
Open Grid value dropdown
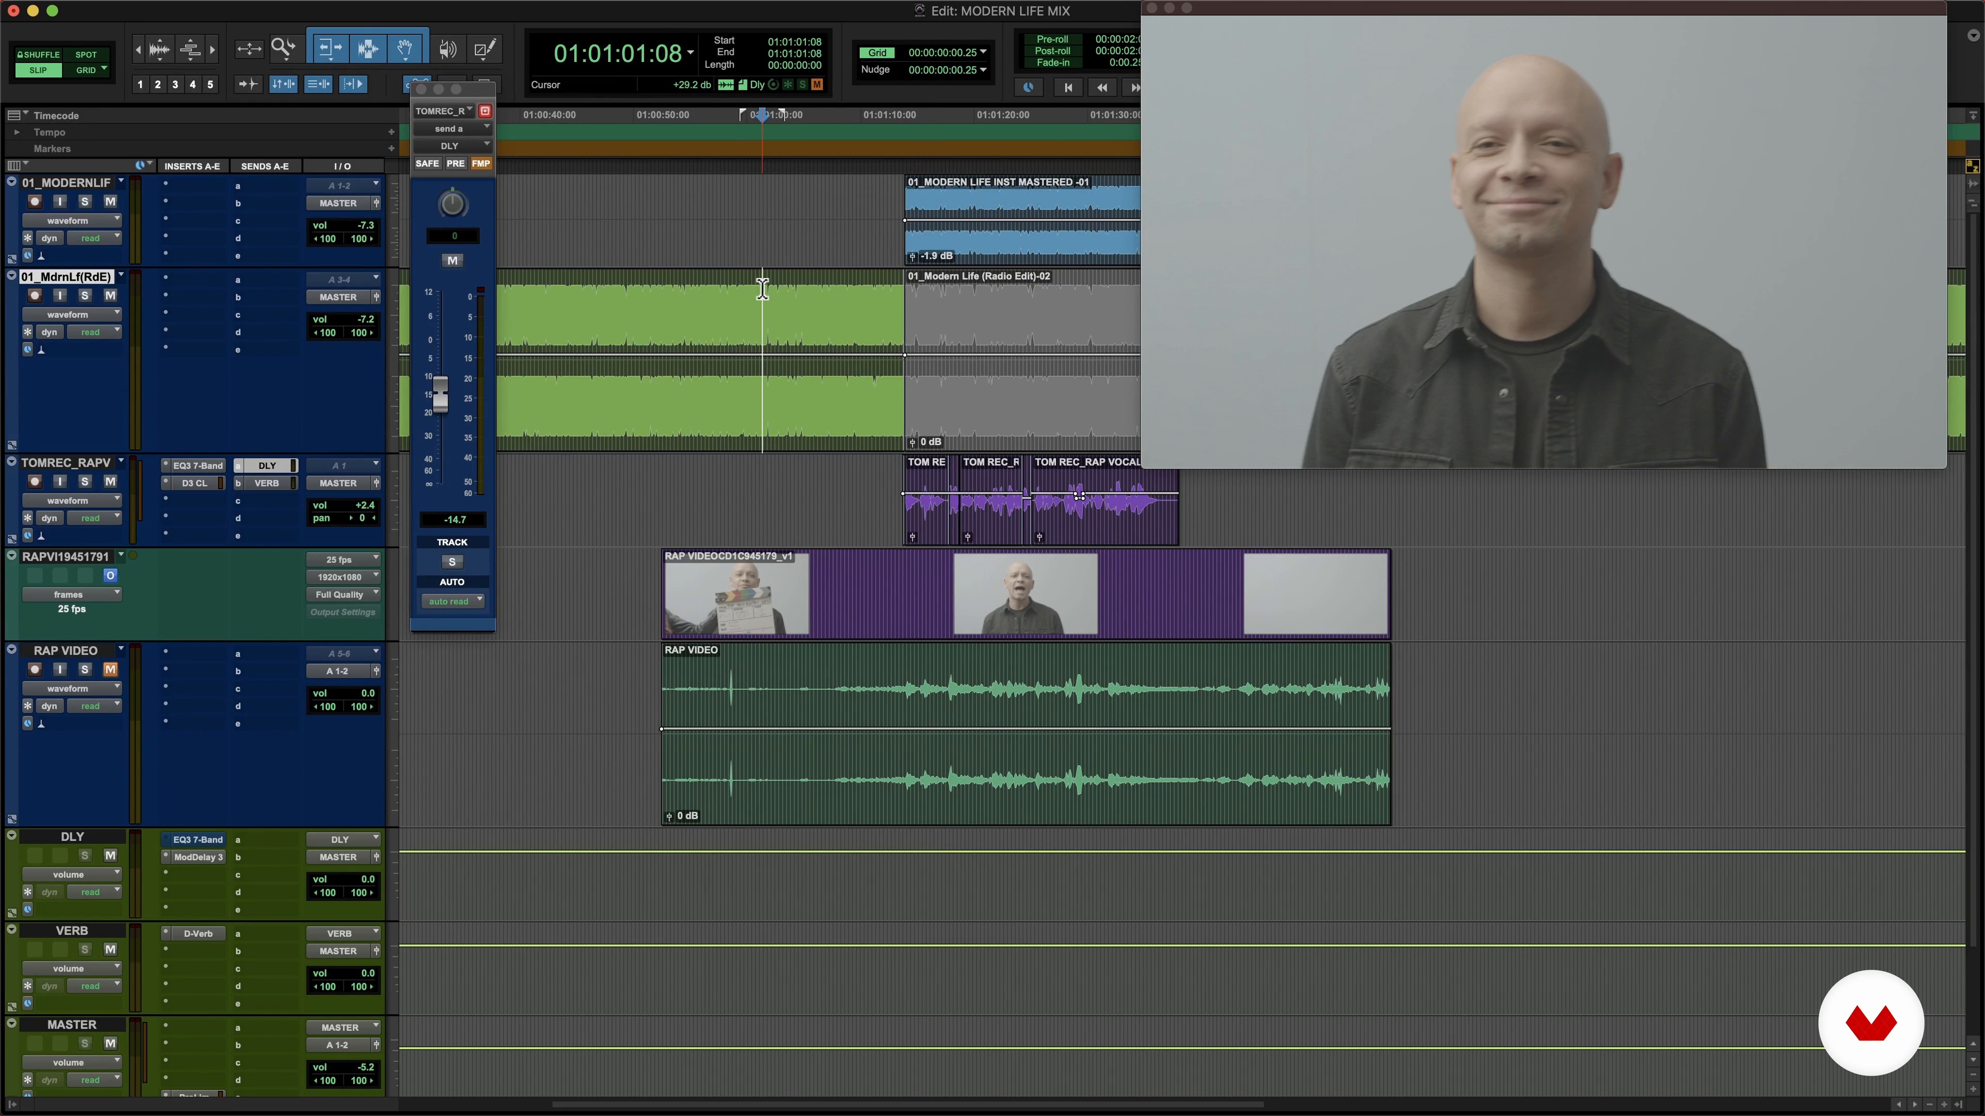(983, 52)
